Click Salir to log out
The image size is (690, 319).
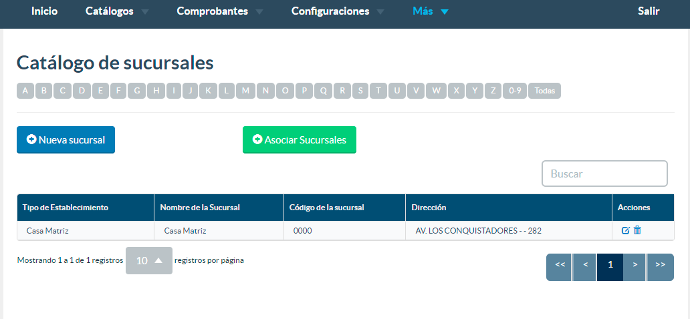click(649, 11)
